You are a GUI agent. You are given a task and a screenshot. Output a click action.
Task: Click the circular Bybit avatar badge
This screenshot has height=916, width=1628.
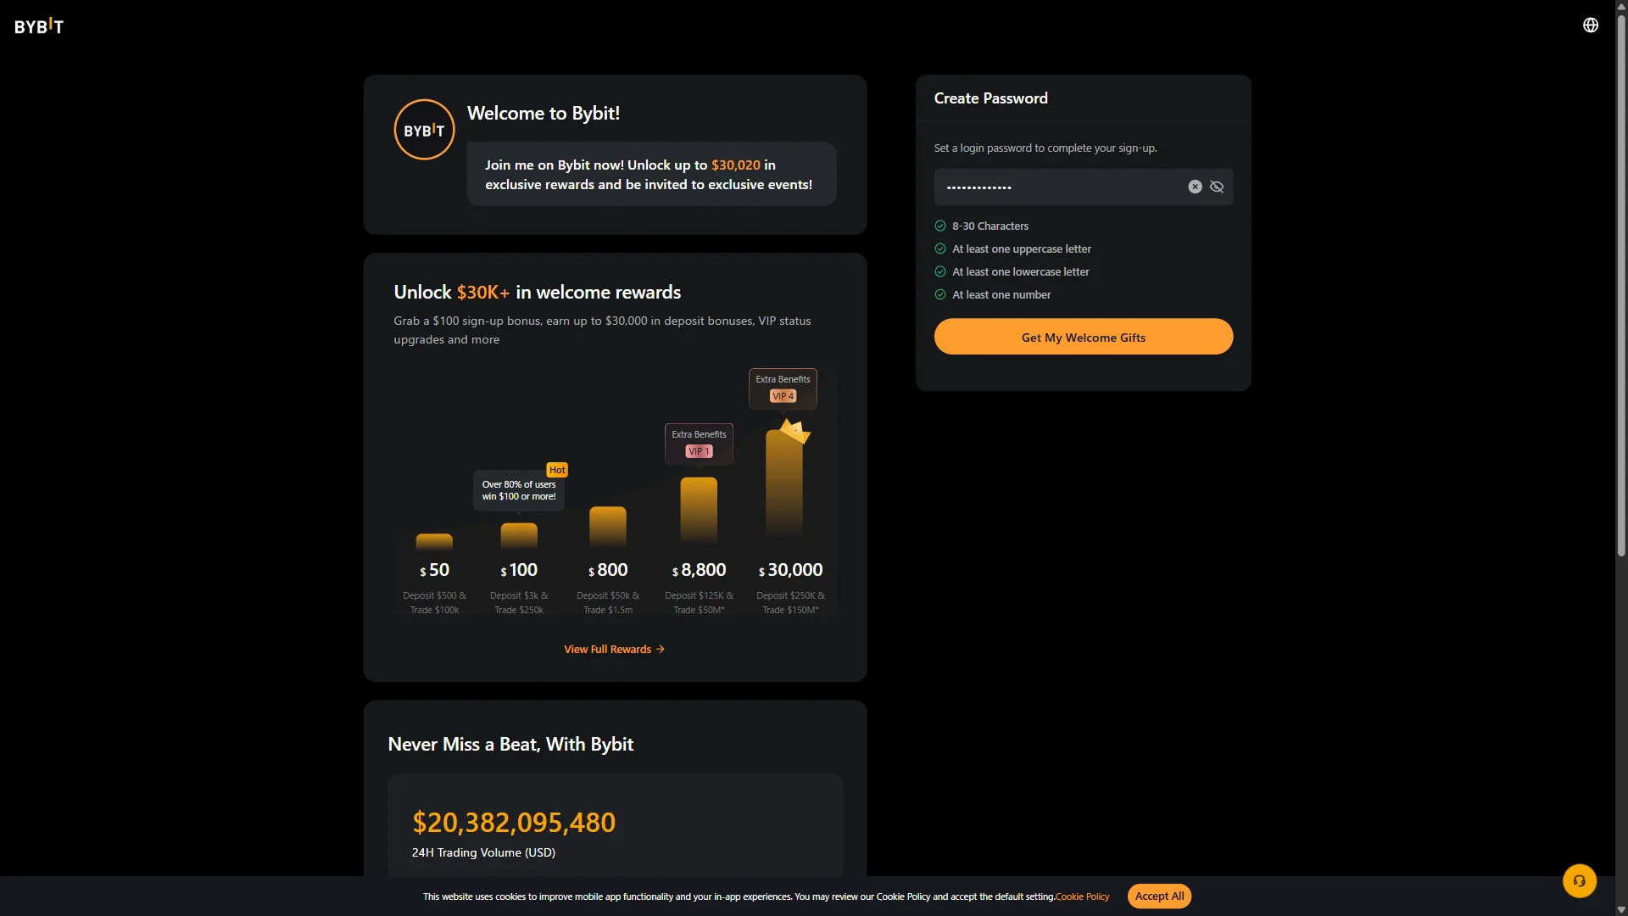(x=425, y=130)
